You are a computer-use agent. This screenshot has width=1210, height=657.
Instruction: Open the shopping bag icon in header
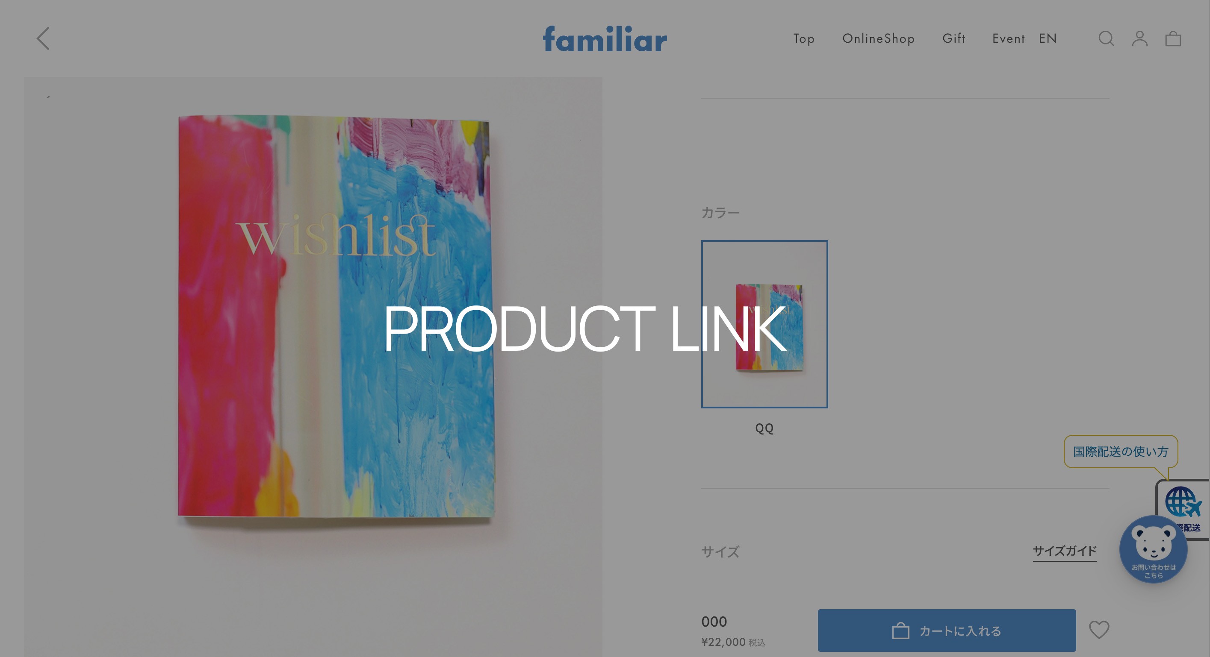(x=1173, y=38)
